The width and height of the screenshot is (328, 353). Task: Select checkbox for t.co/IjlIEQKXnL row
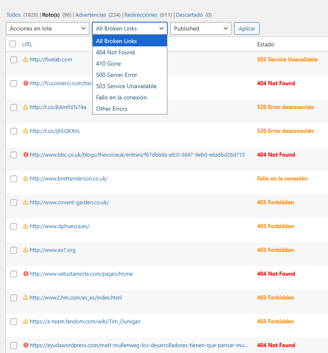pos(14,131)
